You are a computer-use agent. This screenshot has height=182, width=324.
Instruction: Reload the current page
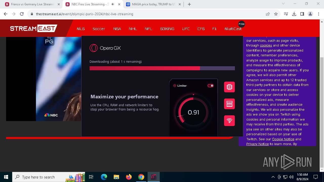(x=22, y=14)
